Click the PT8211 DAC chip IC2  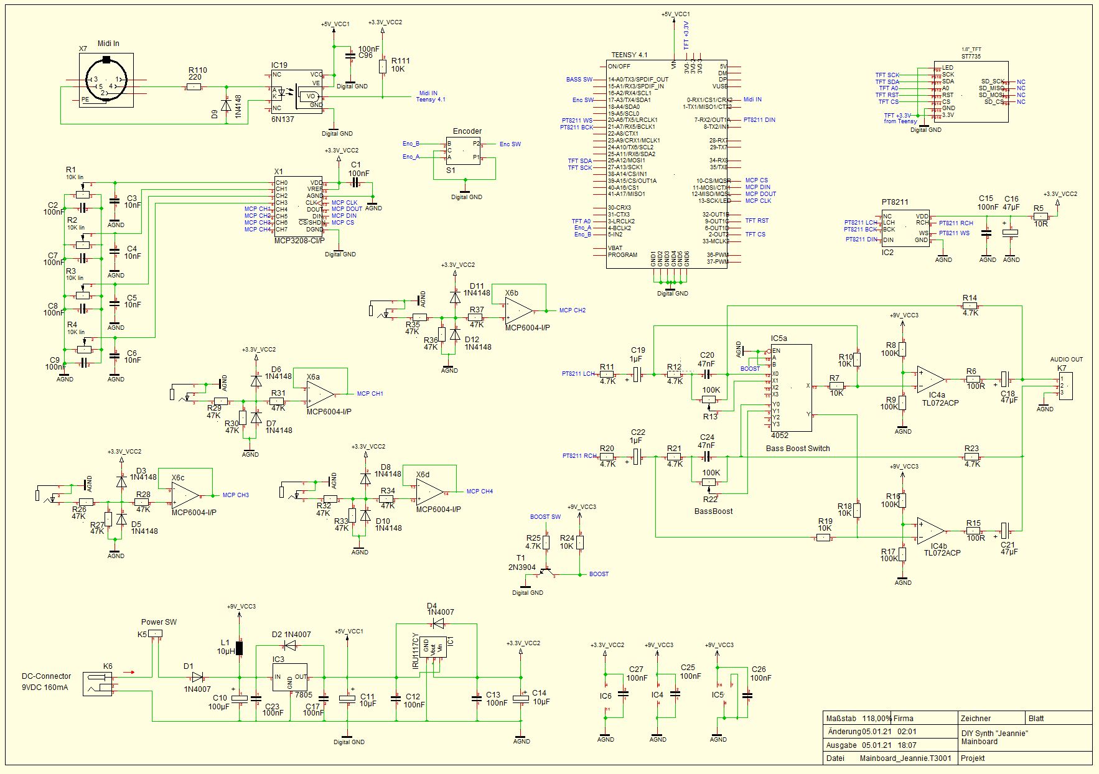click(x=905, y=228)
